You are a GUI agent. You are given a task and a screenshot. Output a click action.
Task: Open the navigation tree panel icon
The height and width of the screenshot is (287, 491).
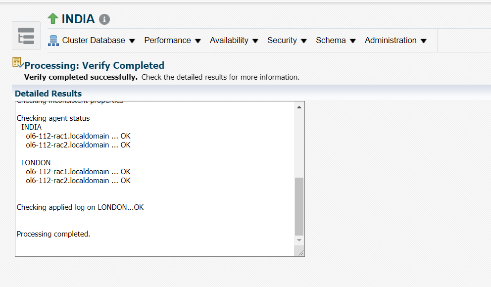click(26, 36)
